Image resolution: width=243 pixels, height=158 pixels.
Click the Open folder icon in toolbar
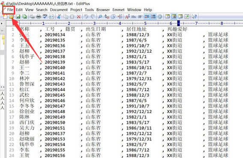click(11, 16)
